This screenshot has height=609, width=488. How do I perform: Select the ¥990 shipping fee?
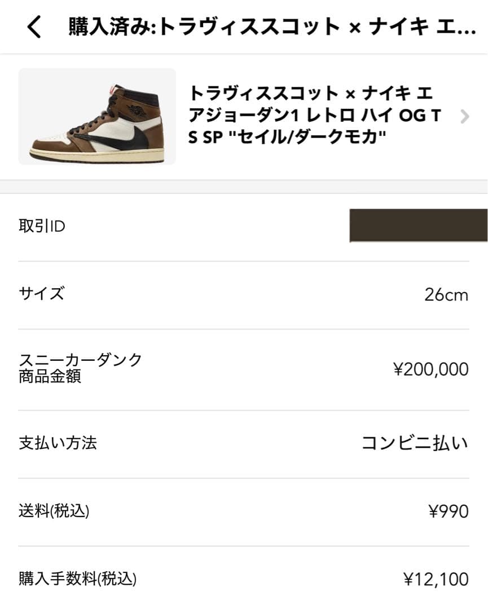pos(449,511)
